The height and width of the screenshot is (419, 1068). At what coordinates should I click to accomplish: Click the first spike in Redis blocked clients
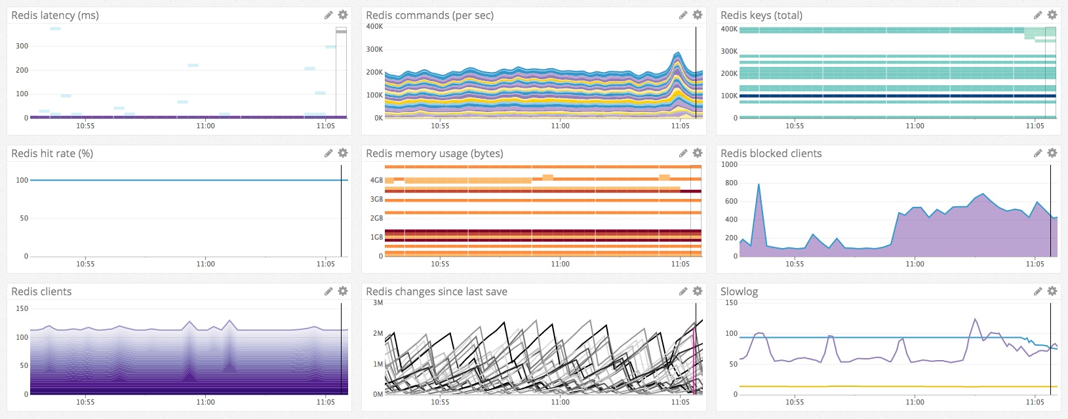point(759,185)
